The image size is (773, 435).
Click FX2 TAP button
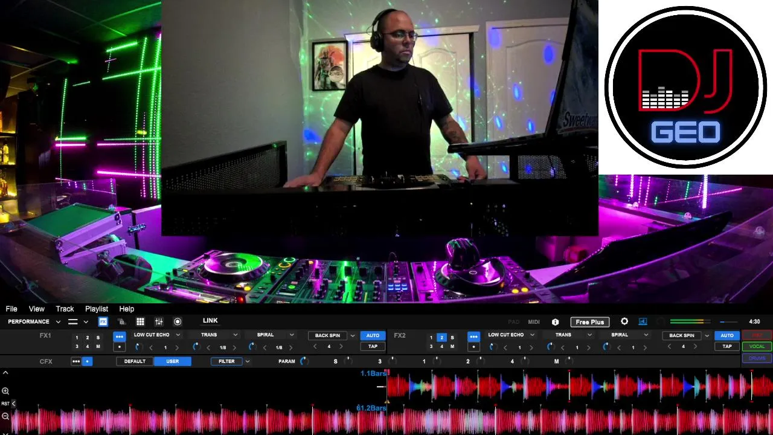click(727, 347)
